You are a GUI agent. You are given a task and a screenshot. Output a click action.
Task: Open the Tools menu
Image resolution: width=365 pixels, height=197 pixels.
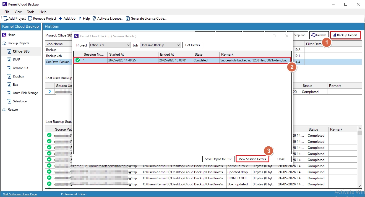(x=31, y=12)
